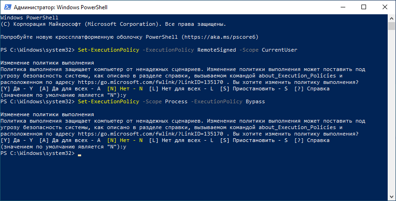The width and height of the screenshot is (396, 201).
Task: Click the second go.microsoft.com fwlink URL
Action: click(151, 134)
